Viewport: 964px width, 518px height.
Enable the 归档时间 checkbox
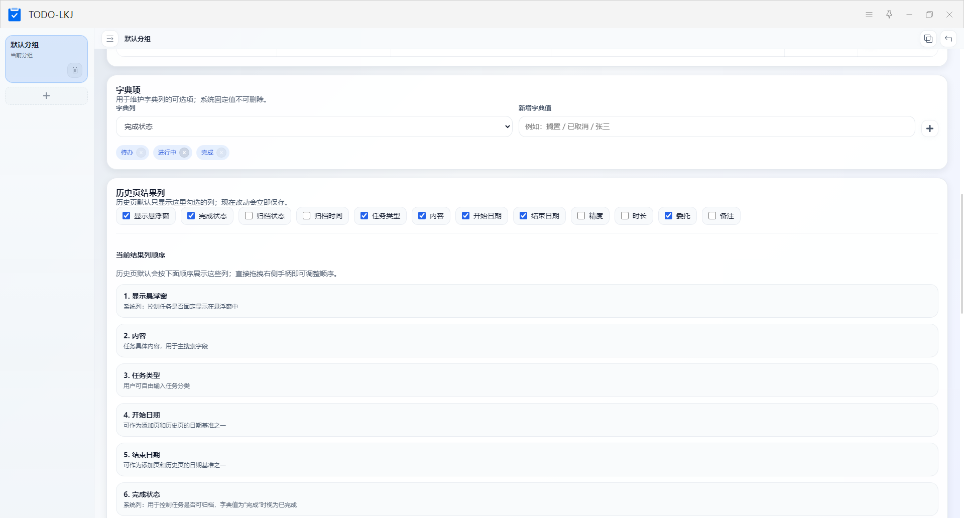pyautogui.click(x=307, y=216)
